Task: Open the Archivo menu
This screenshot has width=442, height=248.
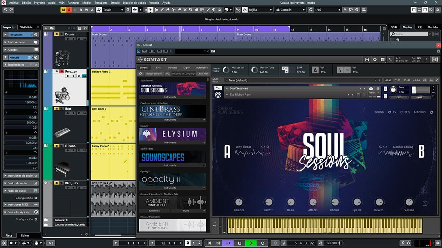Action: coord(14,3)
